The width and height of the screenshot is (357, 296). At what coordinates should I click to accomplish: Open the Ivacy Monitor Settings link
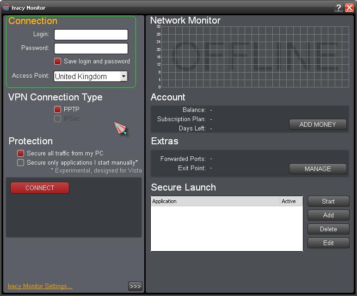pyautogui.click(x=40, y=286)
